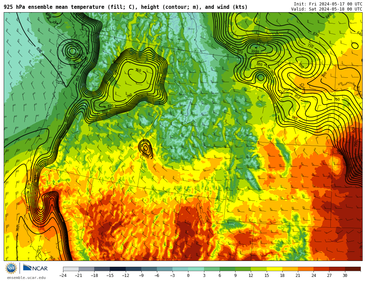The height and width of the screenshot is (282, 366).
Task: Click the '-12' colorbar tick label
Action: (126, 276)
